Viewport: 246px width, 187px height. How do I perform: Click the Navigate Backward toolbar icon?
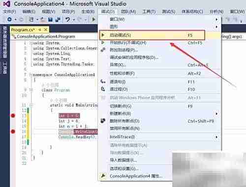[9, 20]
